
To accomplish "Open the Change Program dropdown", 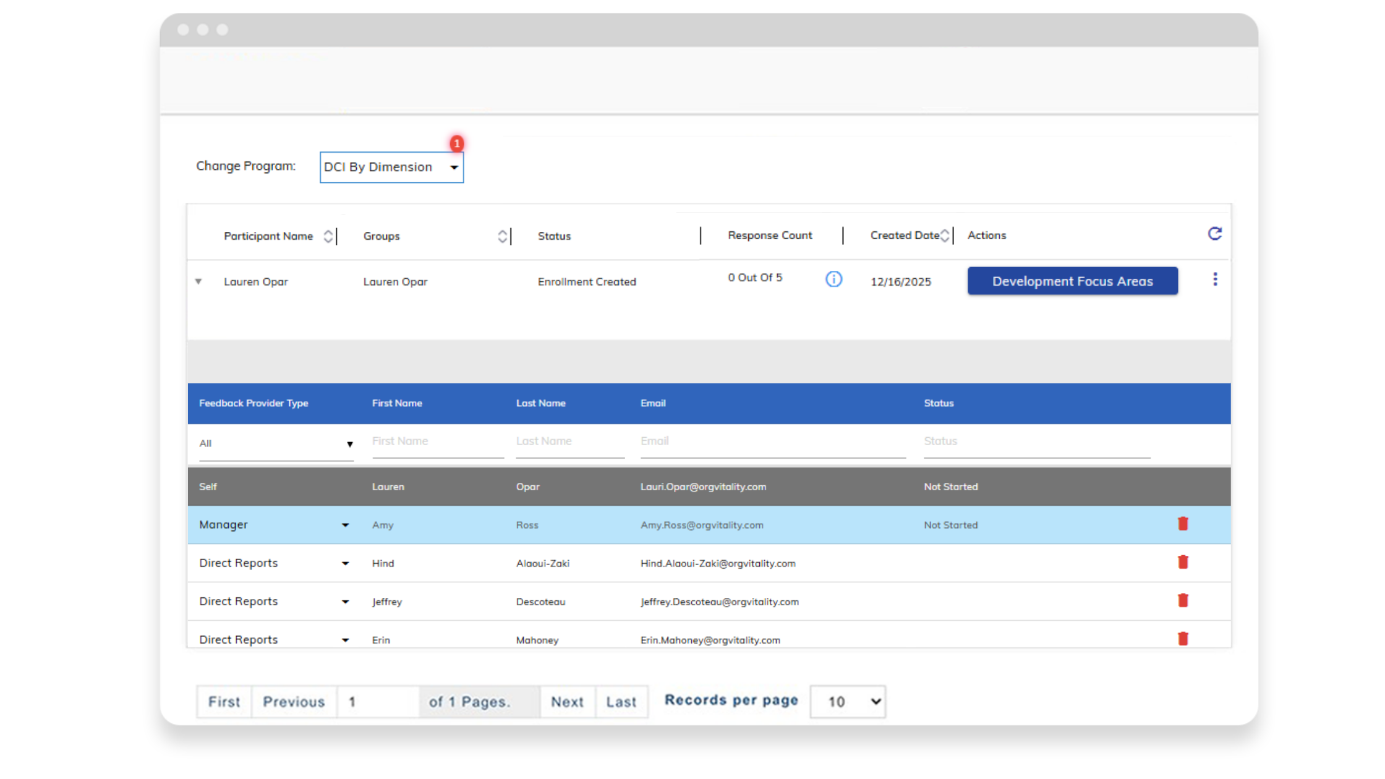I will point(391,168).
